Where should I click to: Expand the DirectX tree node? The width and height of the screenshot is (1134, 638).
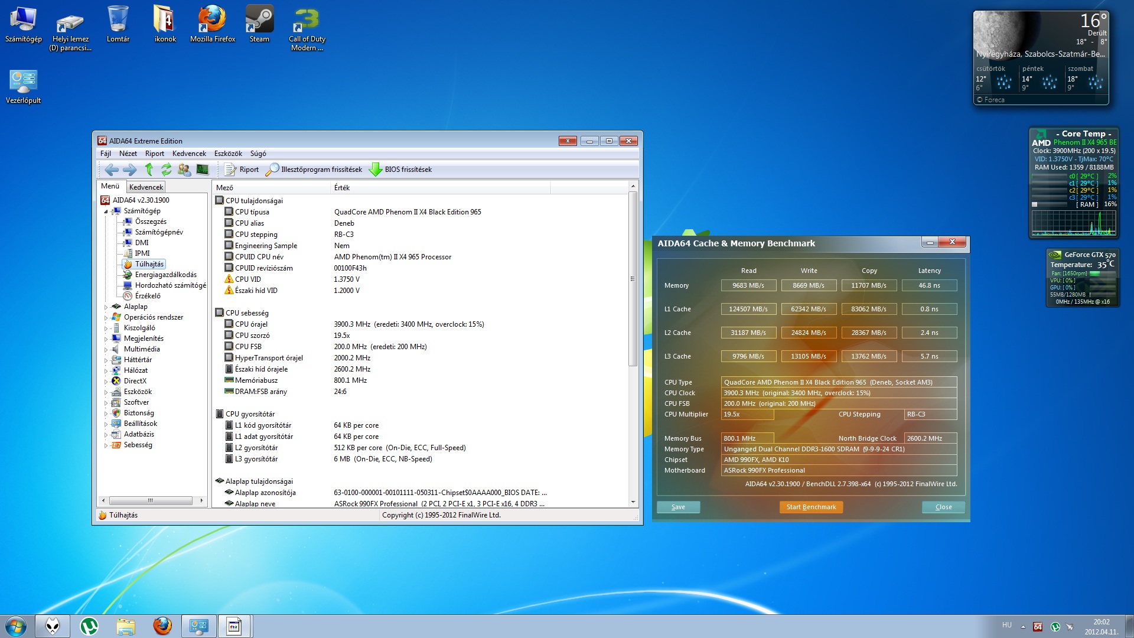coord(106,382)
